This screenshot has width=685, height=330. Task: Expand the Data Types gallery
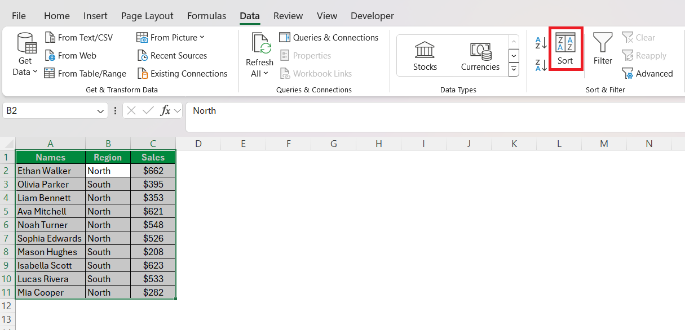[514, 70]
